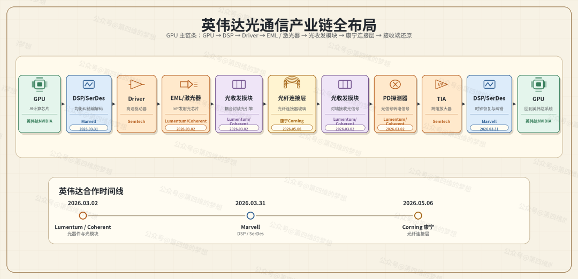This screenshot has height=279, width=578.
Task: Click 英伟达NVIDIA in the 回到英伟达系统 card
Action: [538, 121]
